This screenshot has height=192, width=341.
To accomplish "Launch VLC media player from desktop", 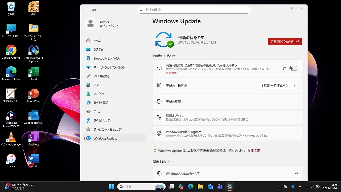I will click(x=11, y=139).
